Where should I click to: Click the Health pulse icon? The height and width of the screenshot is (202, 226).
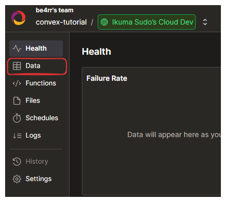point(17,49)
